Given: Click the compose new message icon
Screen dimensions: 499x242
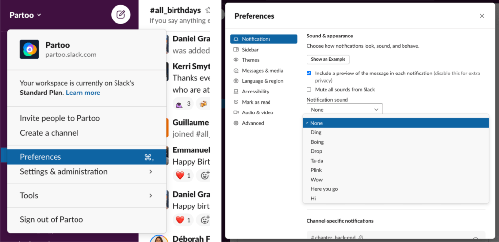Looking at the screenshot, I should point(121,15).
